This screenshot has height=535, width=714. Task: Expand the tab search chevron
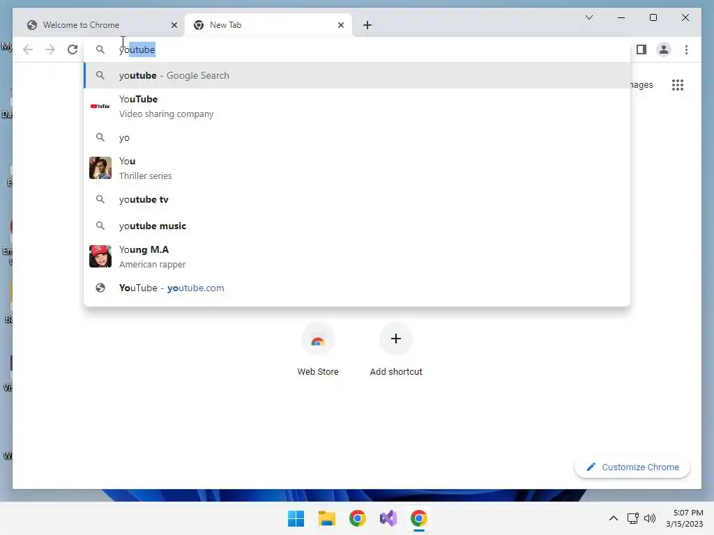[x=588, y=17]
